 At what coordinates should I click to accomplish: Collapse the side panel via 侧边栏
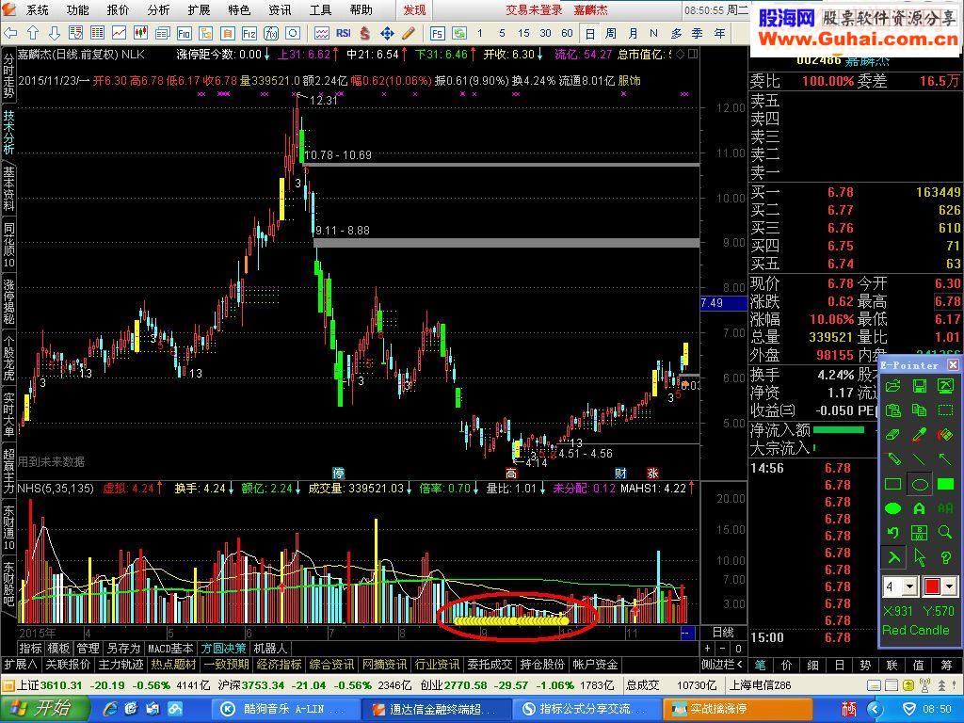(722, 664)
